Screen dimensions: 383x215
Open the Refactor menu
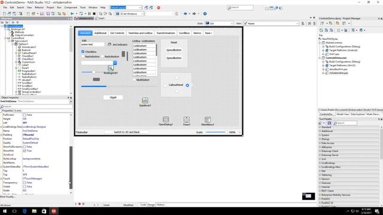tap(39, 8)
